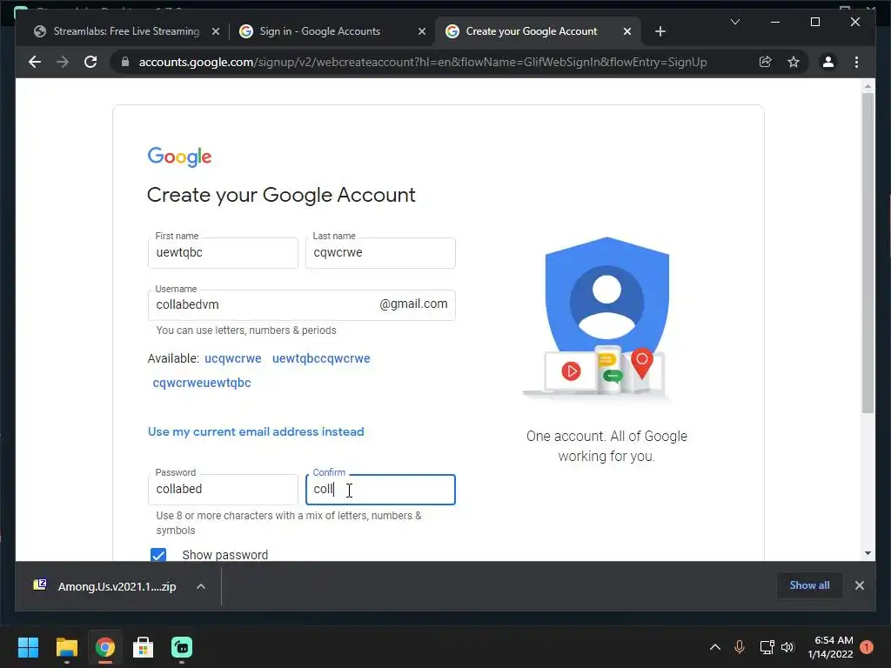Open the tab search chevron

(x=734, y=22)
